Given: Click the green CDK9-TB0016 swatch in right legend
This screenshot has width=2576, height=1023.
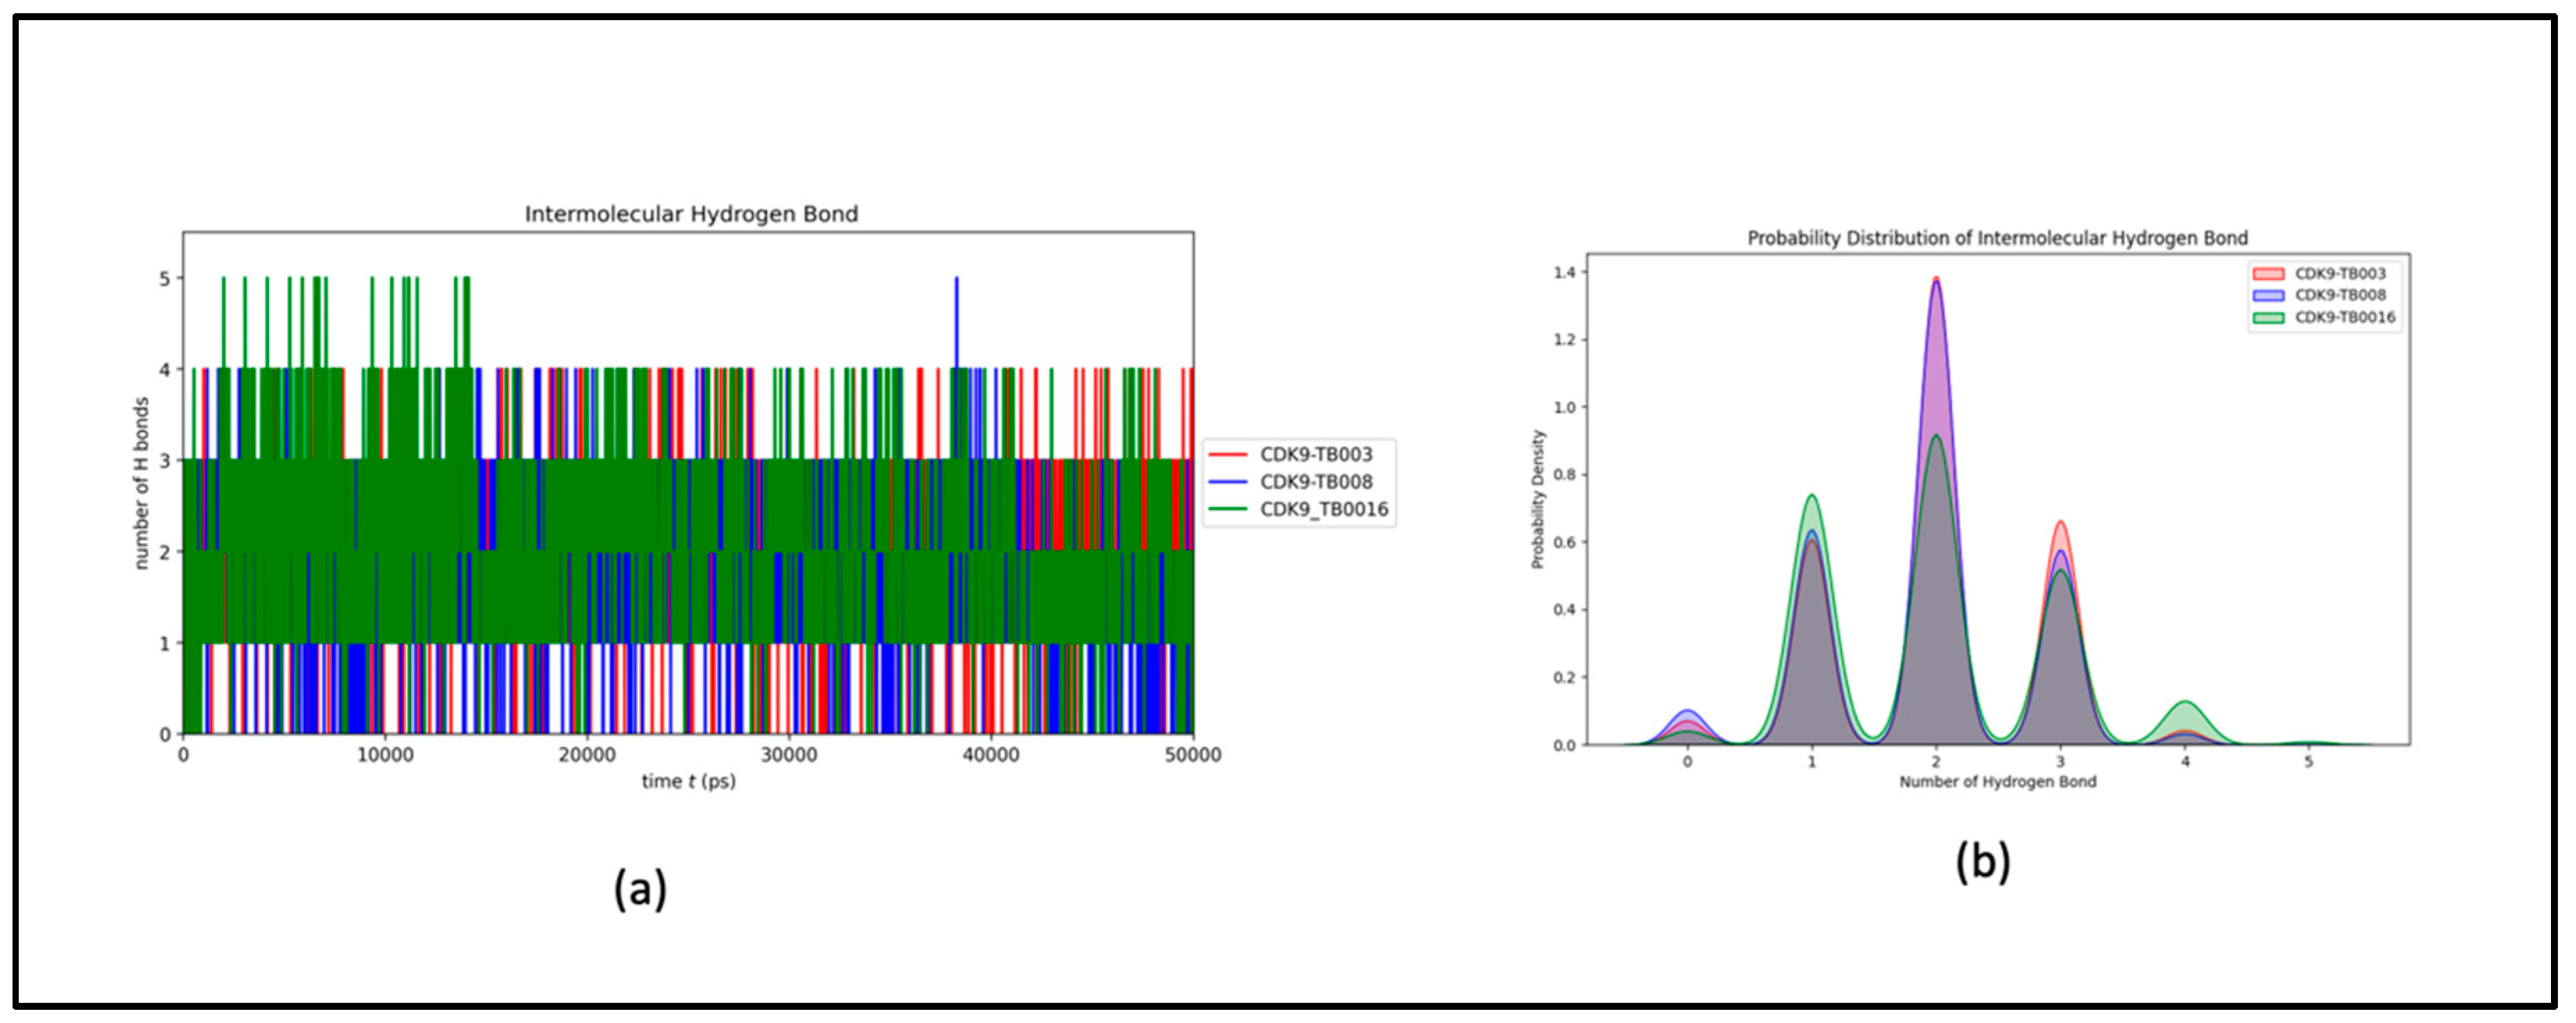Looking at the screenshot, I should [x=2267, y=318].
